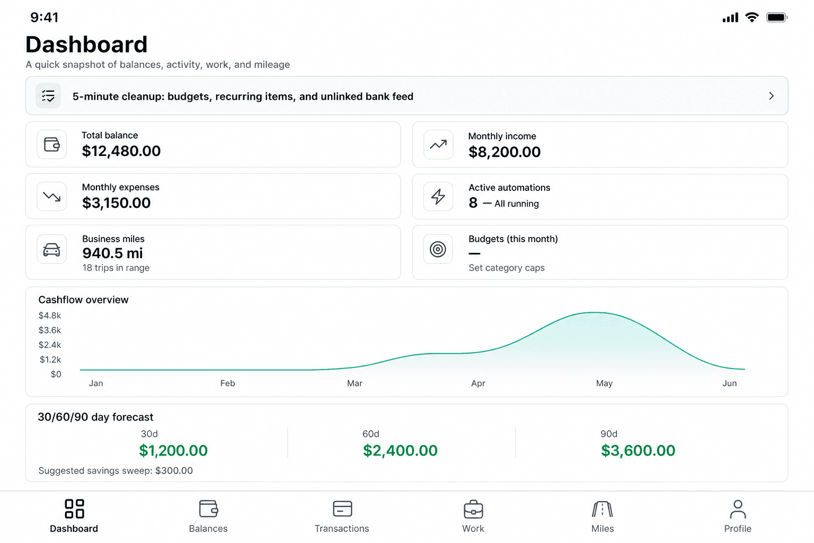
Task: Switch to the Work tab label
Action: [x=473, y=529]
